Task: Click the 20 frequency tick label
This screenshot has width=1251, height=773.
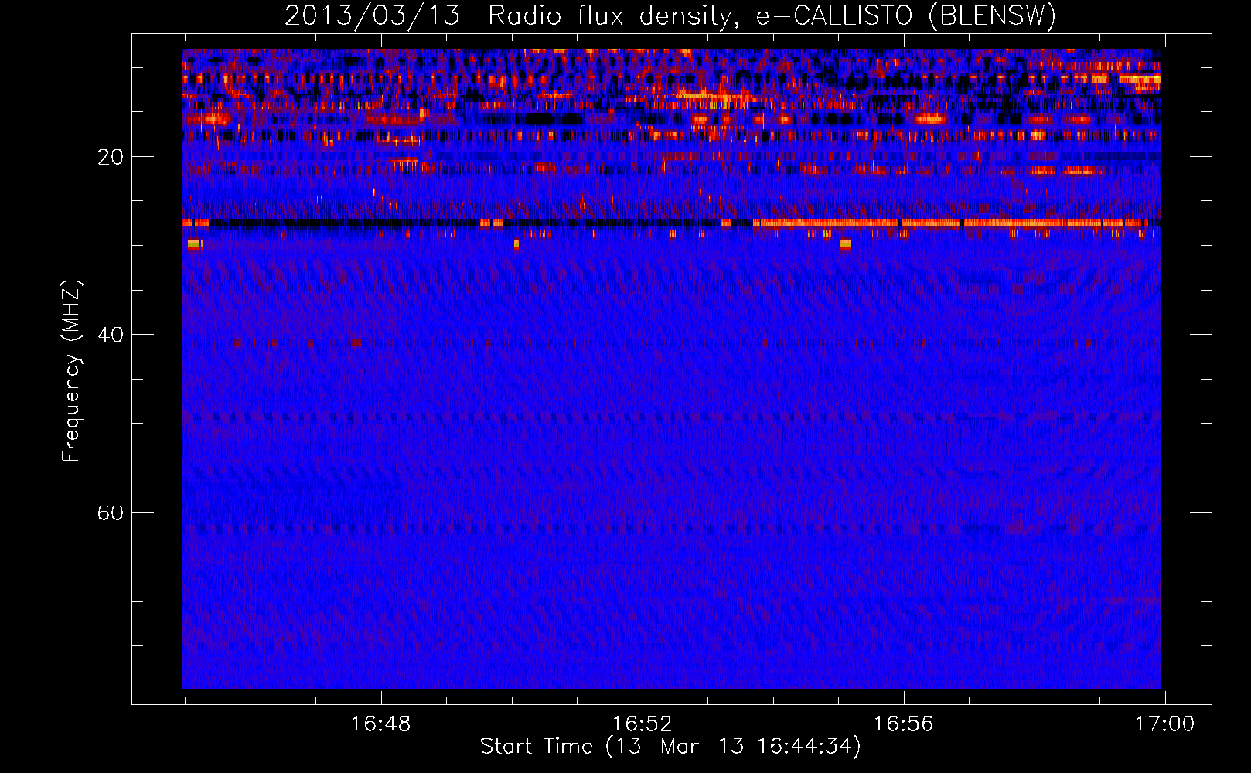Action: [111, 157]
